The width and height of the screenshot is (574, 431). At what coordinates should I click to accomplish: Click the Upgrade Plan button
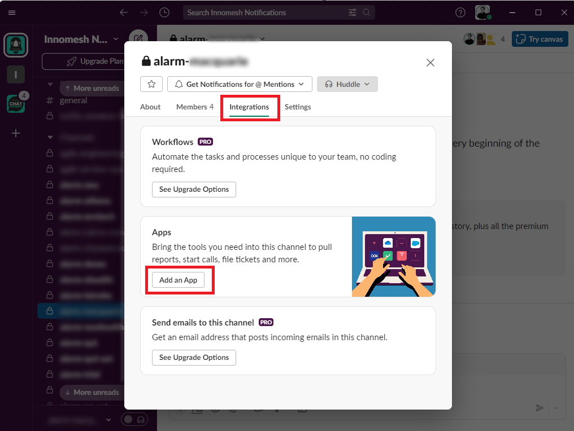83,61
